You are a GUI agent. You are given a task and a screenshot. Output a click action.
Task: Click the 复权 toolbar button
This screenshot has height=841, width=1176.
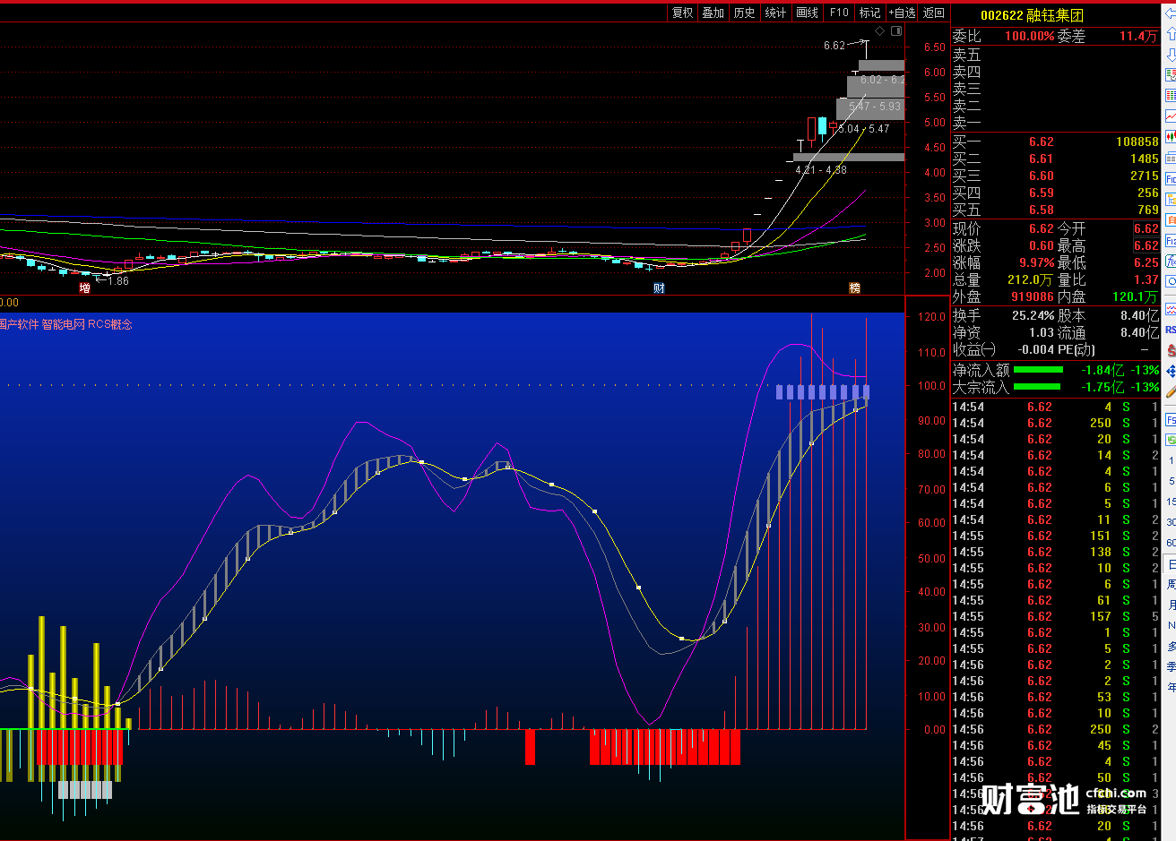tap(682, 13)
